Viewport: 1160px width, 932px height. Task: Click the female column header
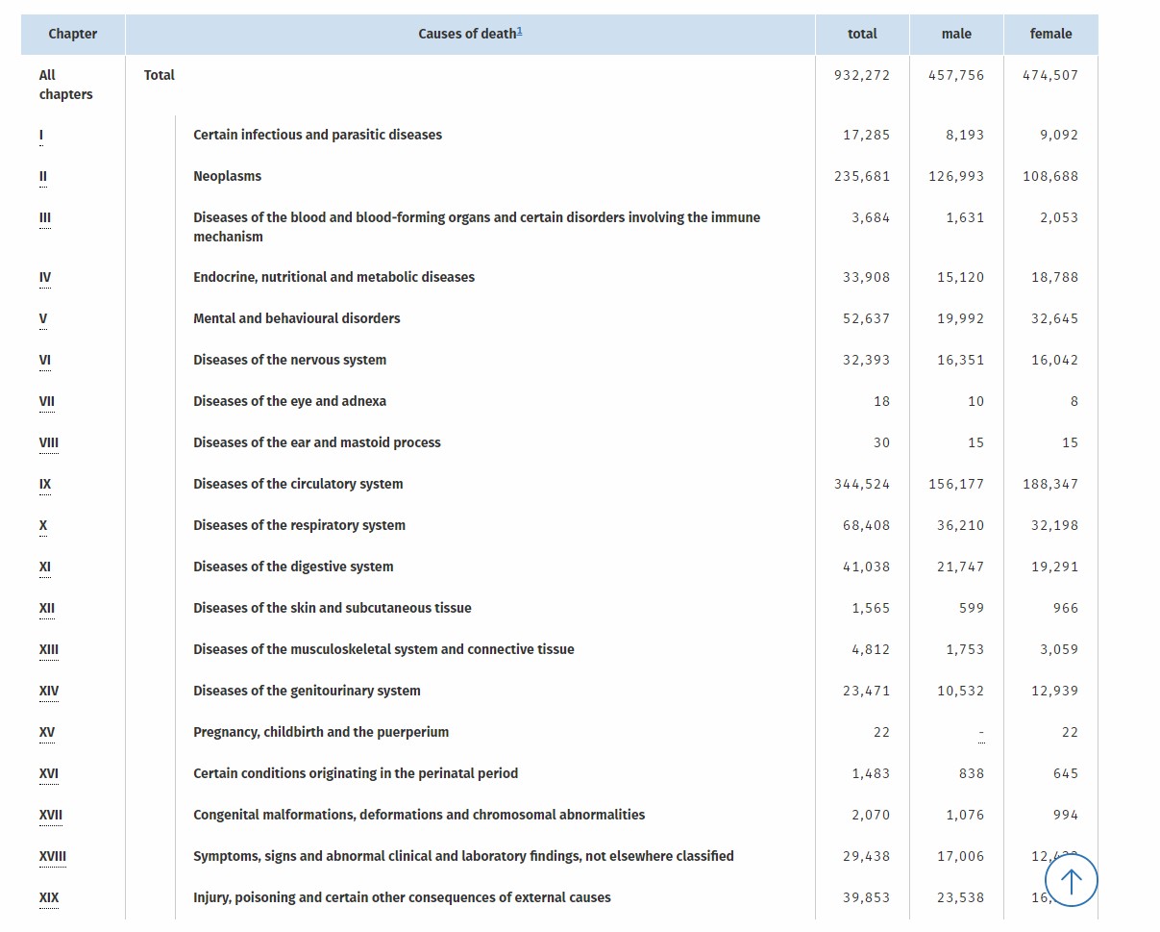[1050, 34]
